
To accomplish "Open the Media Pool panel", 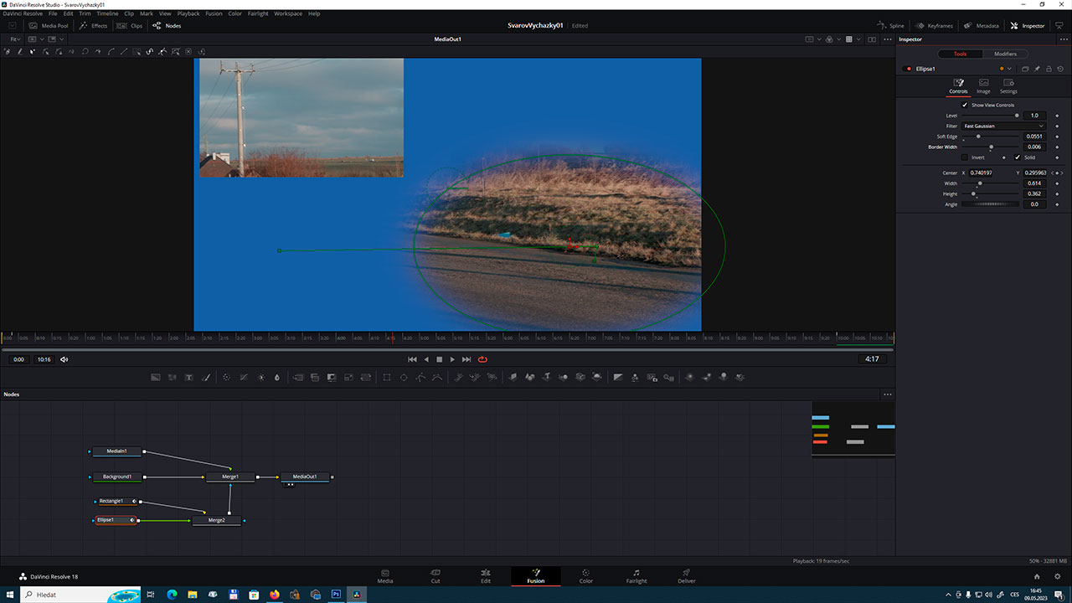I will pyautogui.click(x=49, y=26).
